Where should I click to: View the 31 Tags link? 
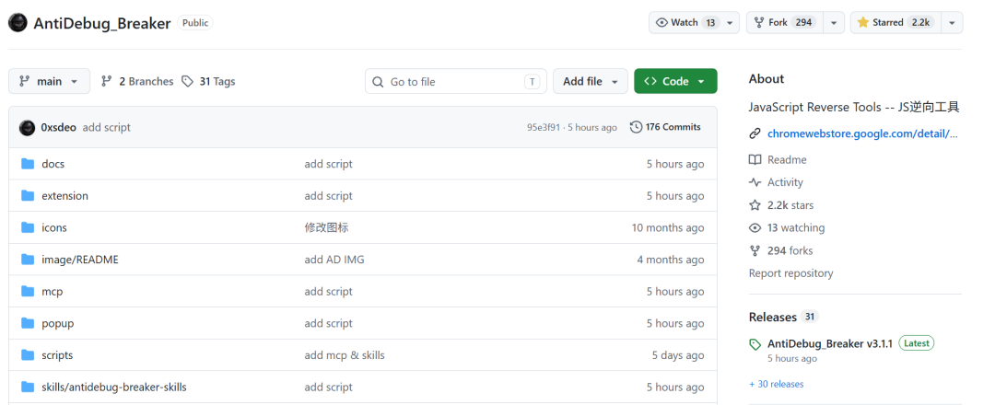[208, 81]
